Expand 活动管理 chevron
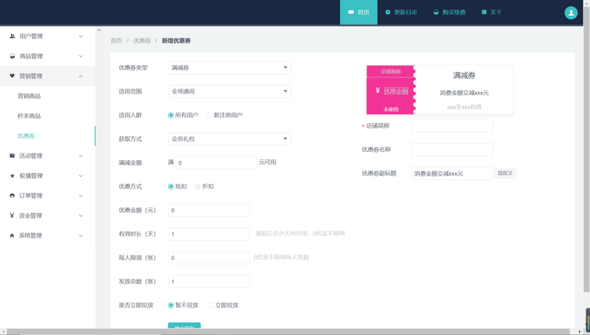The width and height of the screenshot is (590, 335). point(80,156)
